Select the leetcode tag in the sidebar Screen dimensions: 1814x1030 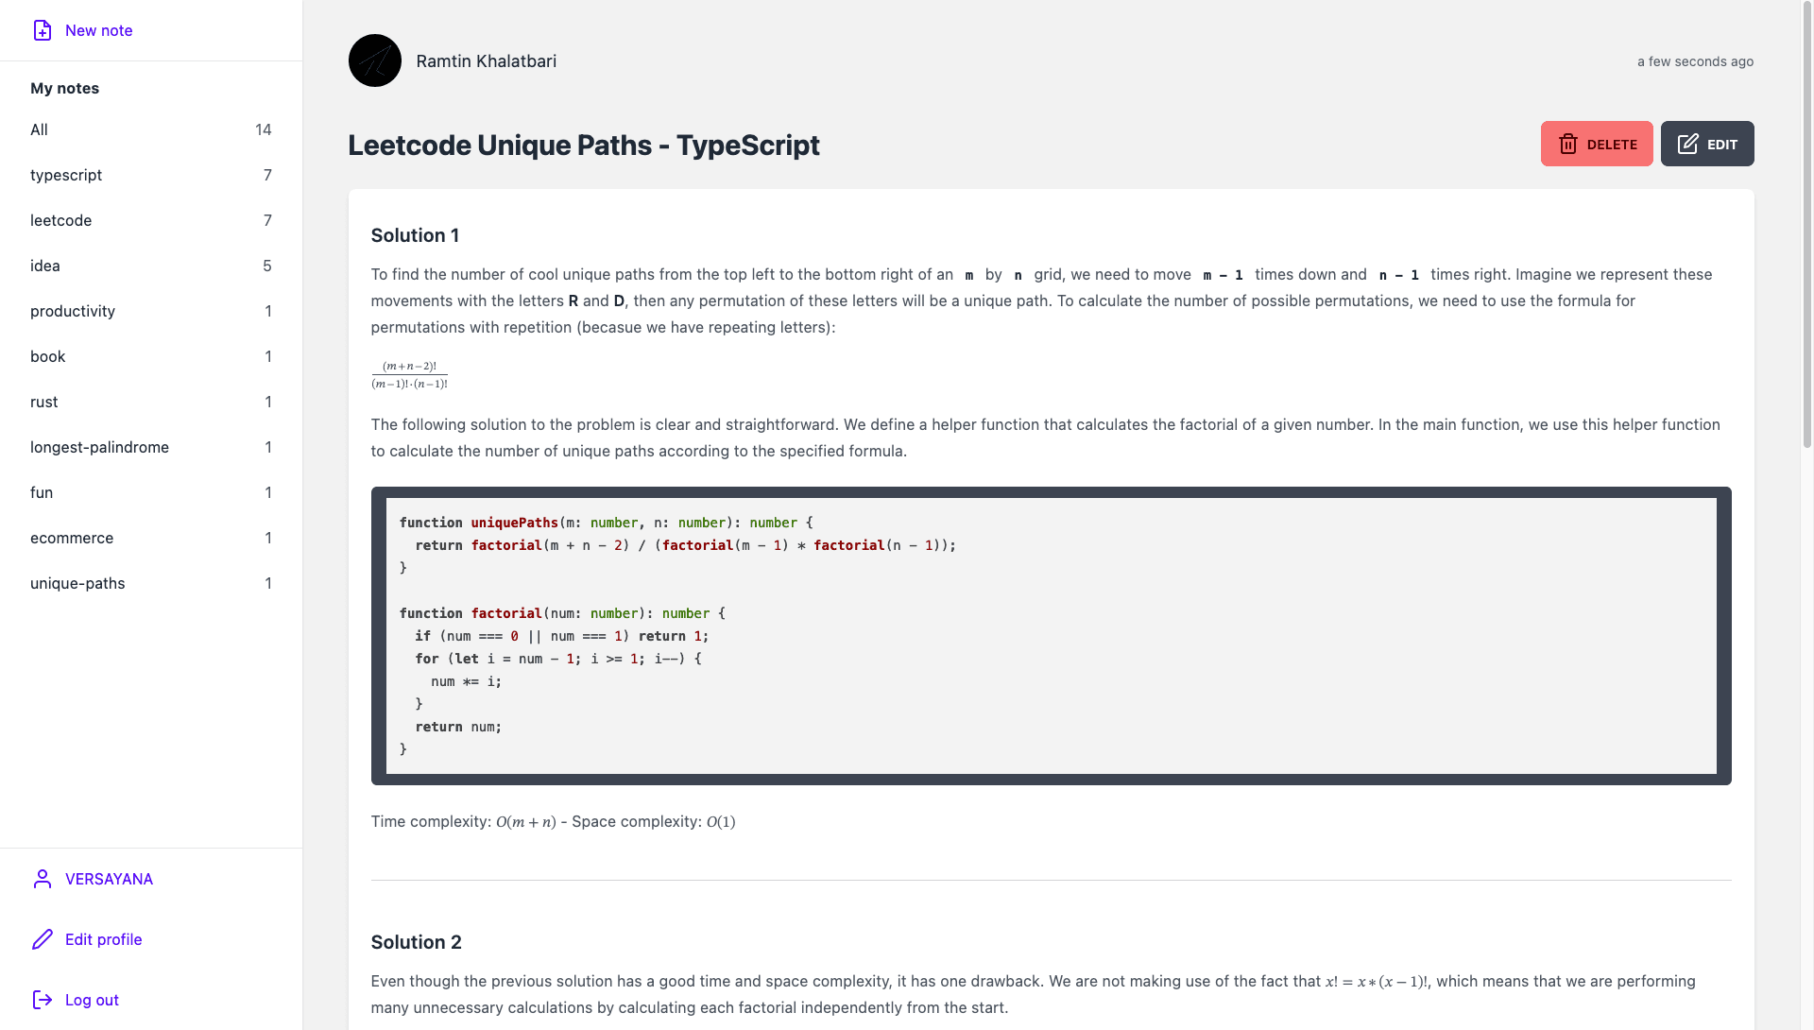click(x=60, y=220)
